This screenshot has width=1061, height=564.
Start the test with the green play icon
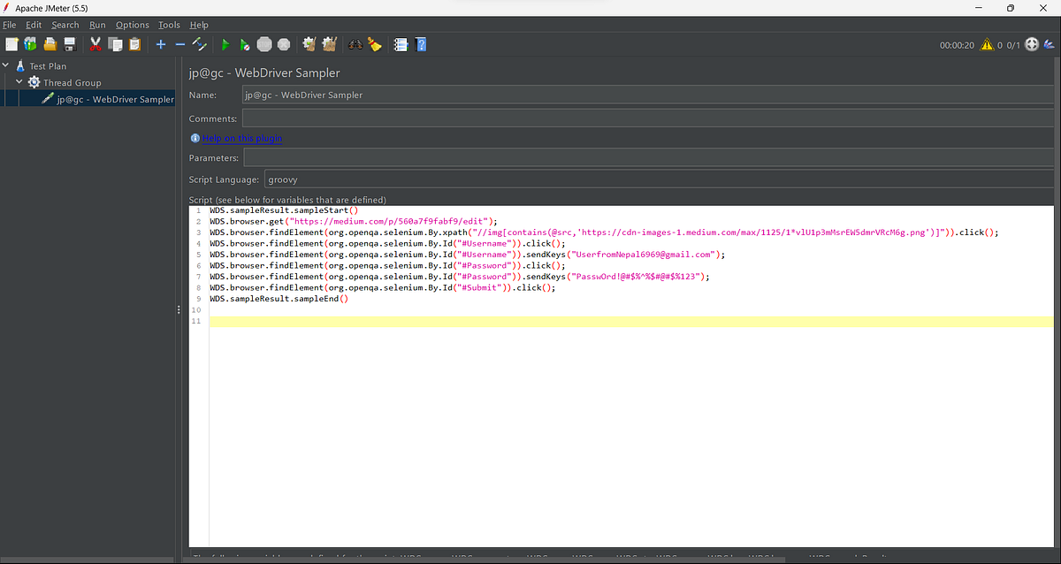(225, 44)
